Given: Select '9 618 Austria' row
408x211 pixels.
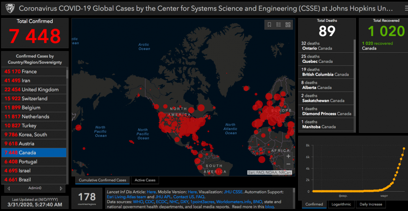Looking at the screenshot, I should pyautogui.click(x=34, y=144).
